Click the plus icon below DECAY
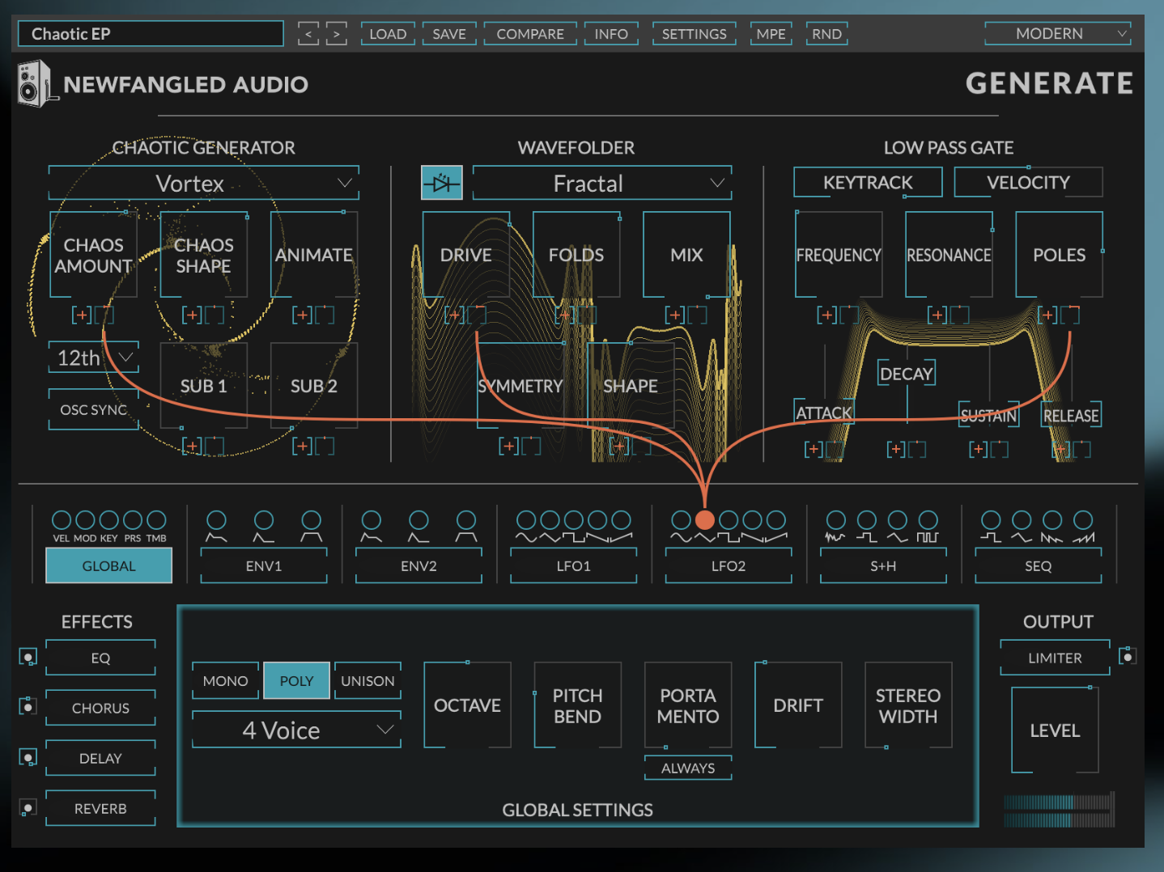Screen dimensions: 1164x872 pos(896,449)
